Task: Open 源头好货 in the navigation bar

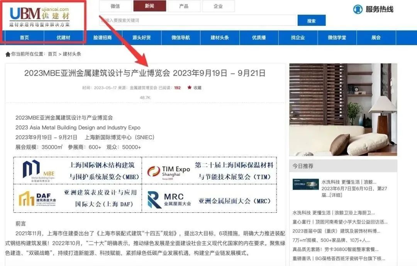Action: [141, 38]
